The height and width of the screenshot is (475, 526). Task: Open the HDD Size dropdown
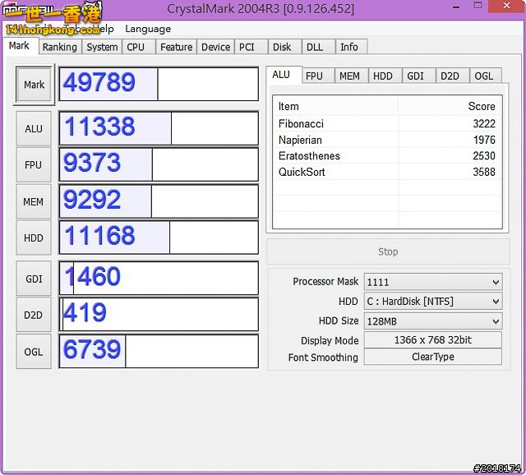432,321
